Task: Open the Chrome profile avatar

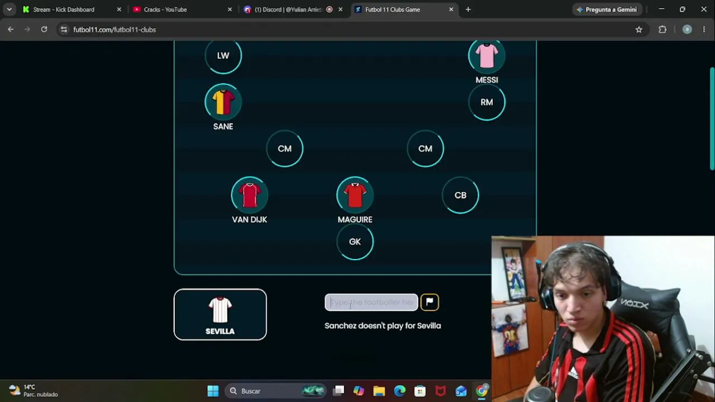Action: tap(687, 30)
